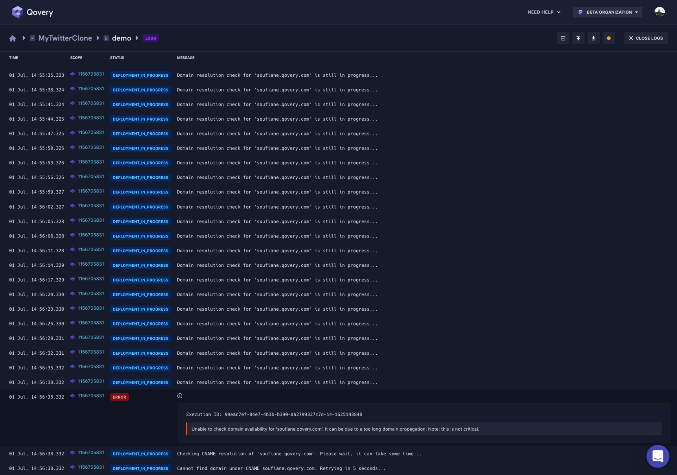Open the Intercom chat bubble
This screenshot has height=475, width=677.
pos(657,456)
